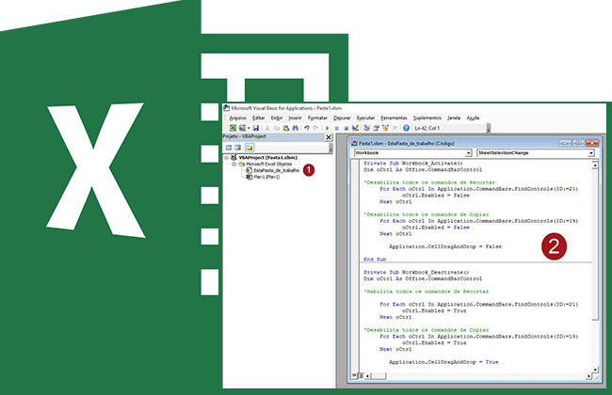Screen dimensions: 612x395
Task: Open the Properties Window toolbar icon
Action: 376,128
